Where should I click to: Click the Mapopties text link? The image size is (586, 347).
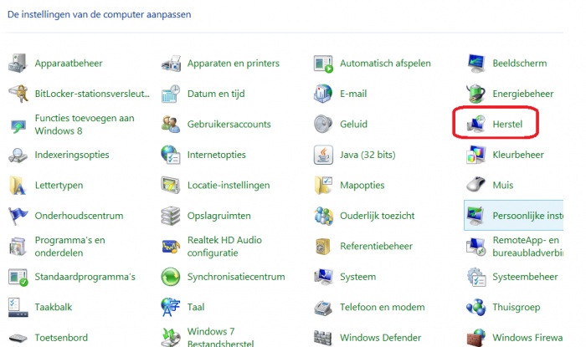click(362, 186)
